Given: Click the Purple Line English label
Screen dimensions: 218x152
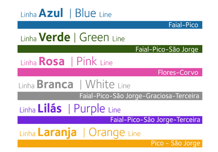Looking at the screenshot, I should tap(97, 109).
